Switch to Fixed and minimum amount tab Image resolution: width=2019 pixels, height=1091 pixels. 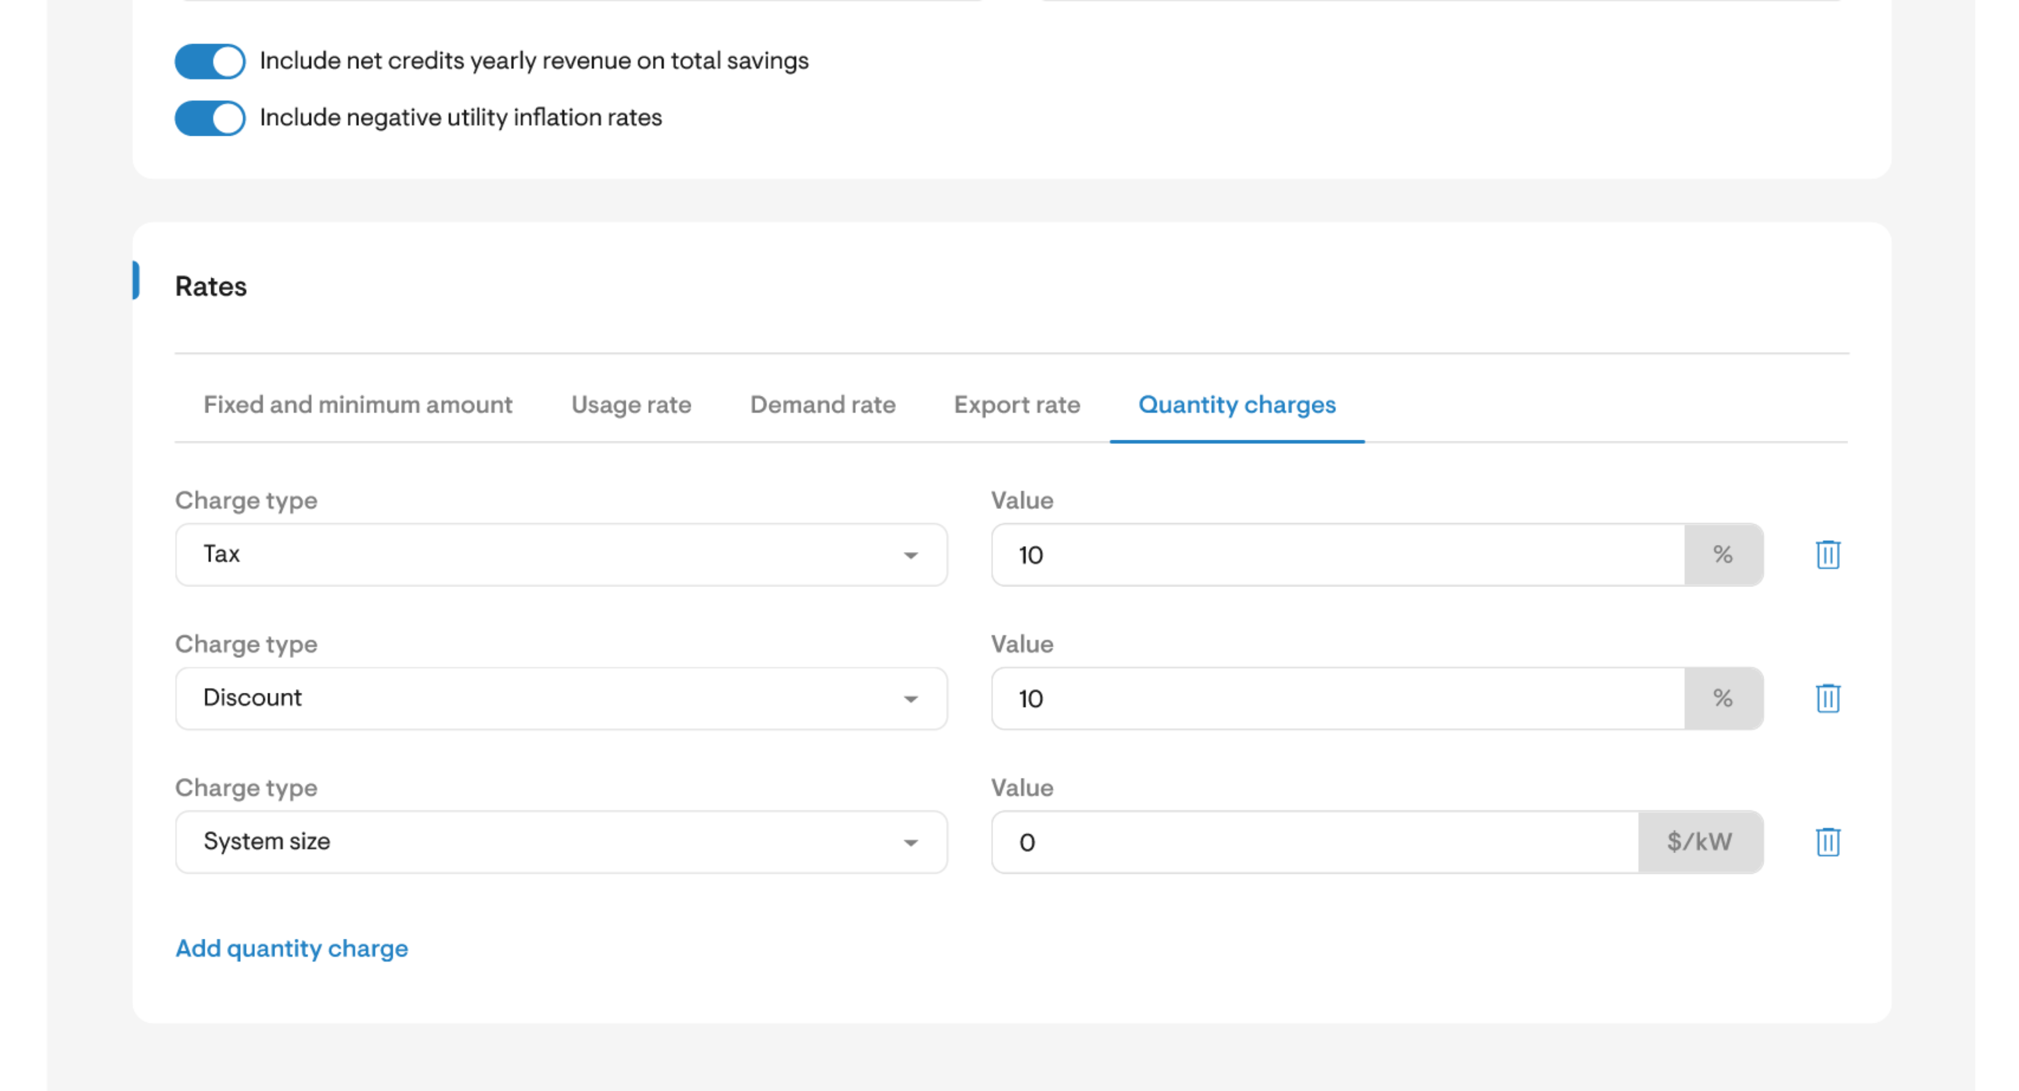[357, 404]
